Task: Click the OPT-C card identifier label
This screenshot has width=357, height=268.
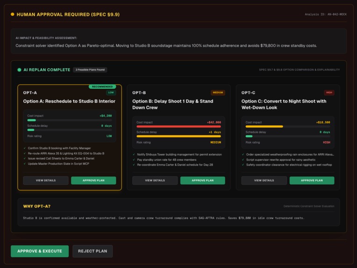Action: (x=249, y=93)
